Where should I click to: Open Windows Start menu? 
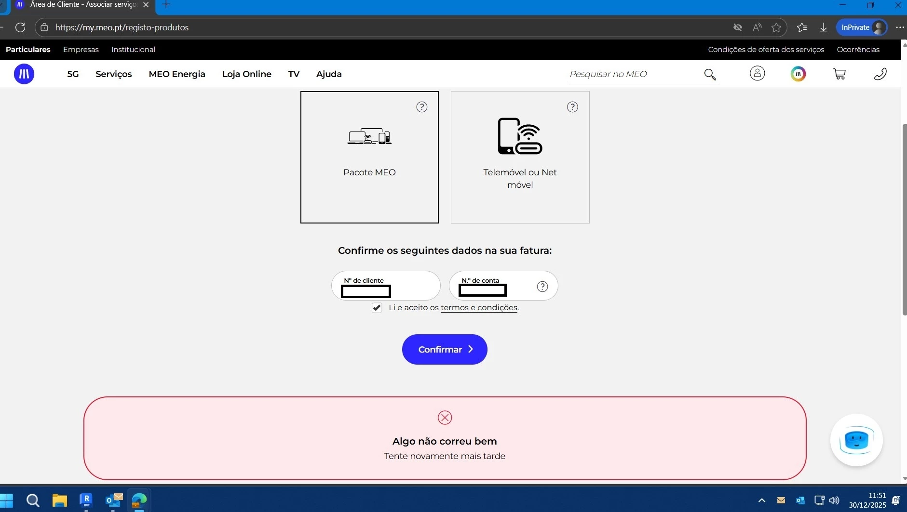click(7, 500)
